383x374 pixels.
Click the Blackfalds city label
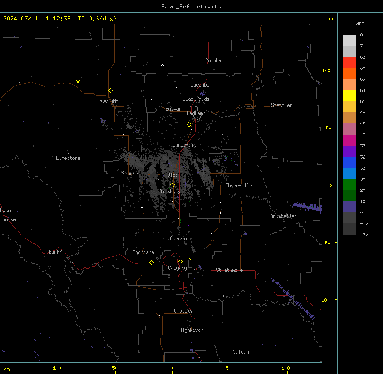pyautogui.click(x=196, y=99)
